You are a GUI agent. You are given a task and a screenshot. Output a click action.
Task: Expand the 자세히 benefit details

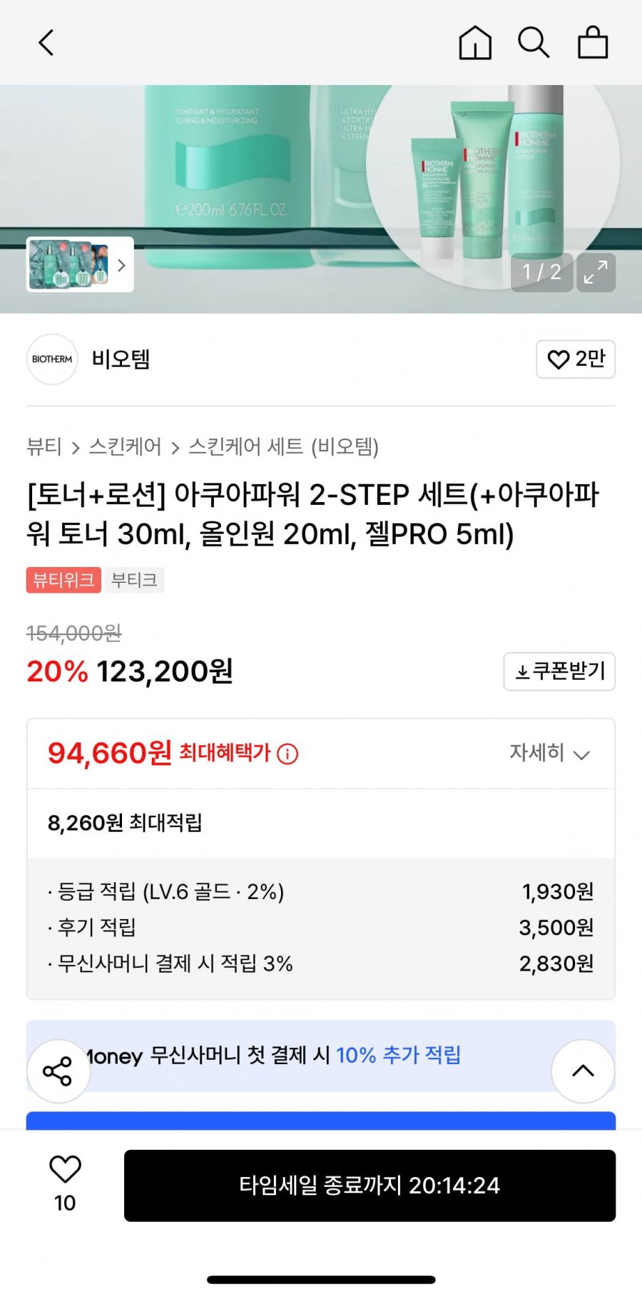tap(549, 753)
